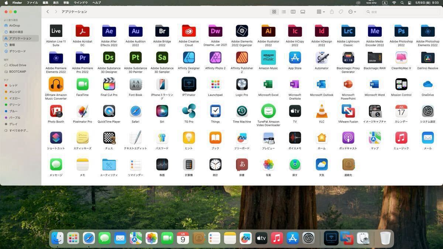Viewport: 443px width, 249px height.
Task: Open the Apple menu
Action: 6,3
